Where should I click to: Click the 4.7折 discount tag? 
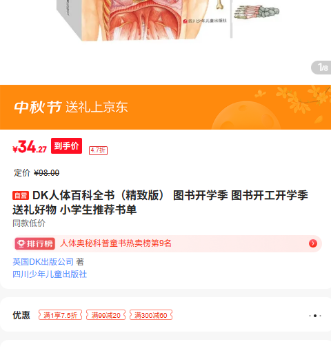[98, 150]
